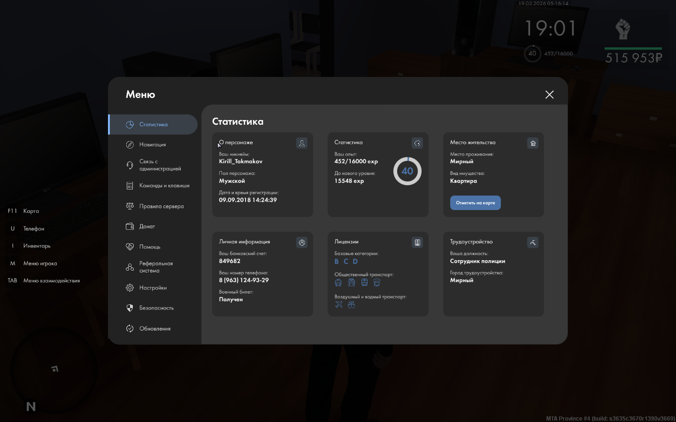The image size is (676, 422).
Task: Click the level 40 progress ring
Action: coord(407,171)
